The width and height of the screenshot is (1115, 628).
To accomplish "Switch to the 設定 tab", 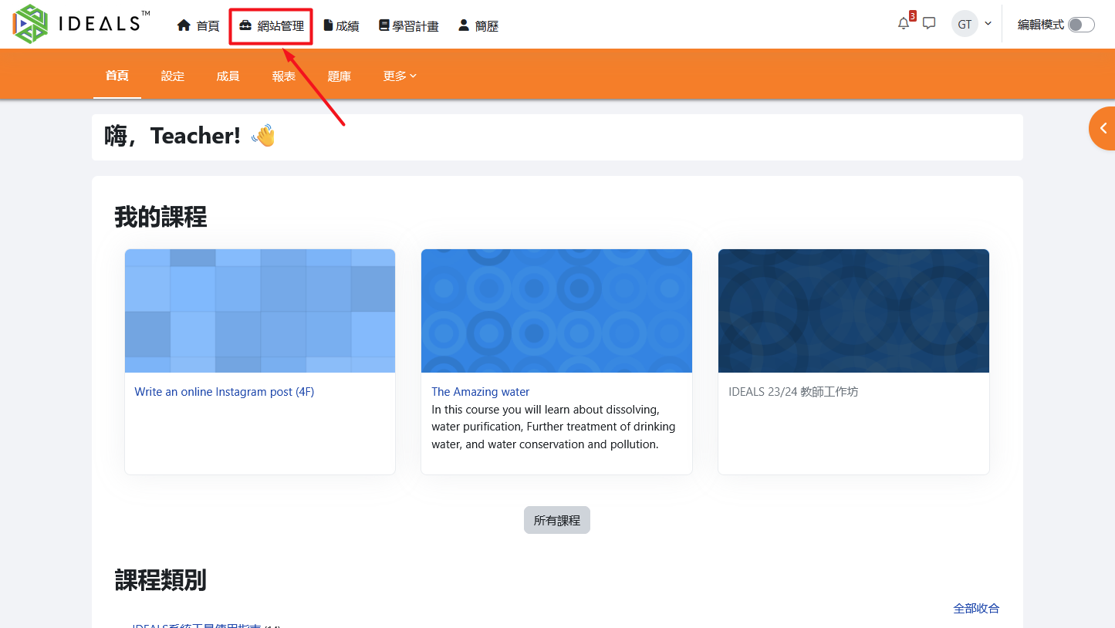I will (173, 76).
